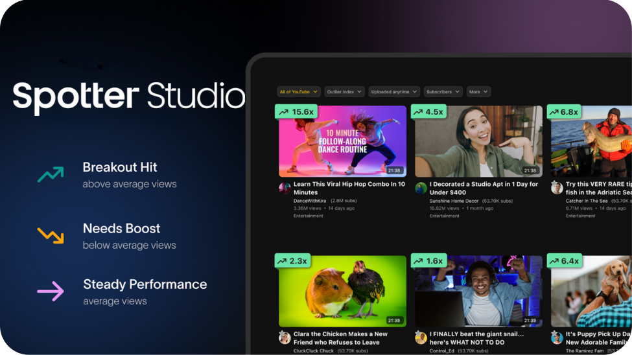Open title I Decorated a Studio Apt

[x=484, y=188]
